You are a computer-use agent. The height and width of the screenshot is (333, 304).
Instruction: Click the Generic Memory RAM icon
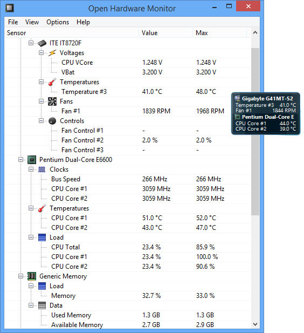(x=32, y=276)
